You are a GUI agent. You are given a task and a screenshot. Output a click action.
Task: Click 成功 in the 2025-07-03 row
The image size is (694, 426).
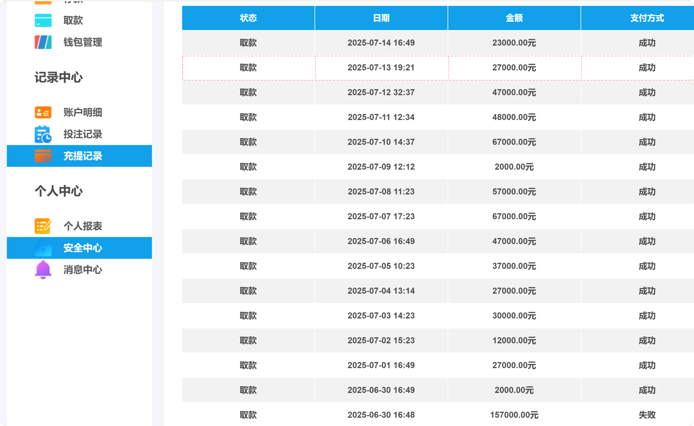click(647, 316)
